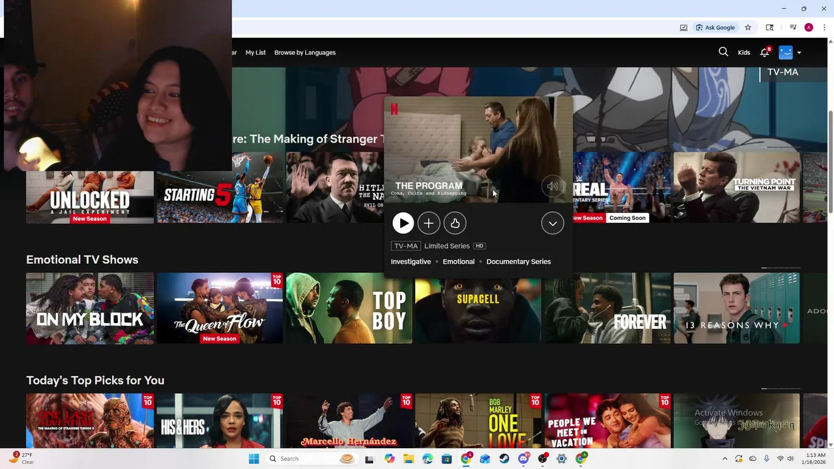Image resolution: width=834 pixels, height=469 pixels.
Task: Click the microphone tray icon
Action: (x=766, y=459)
